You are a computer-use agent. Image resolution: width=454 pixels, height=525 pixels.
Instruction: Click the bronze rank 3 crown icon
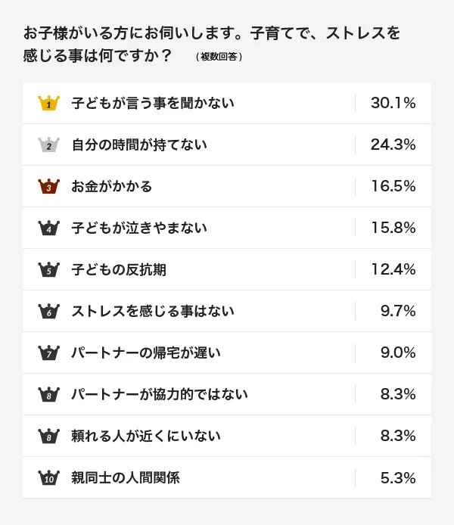48,186
